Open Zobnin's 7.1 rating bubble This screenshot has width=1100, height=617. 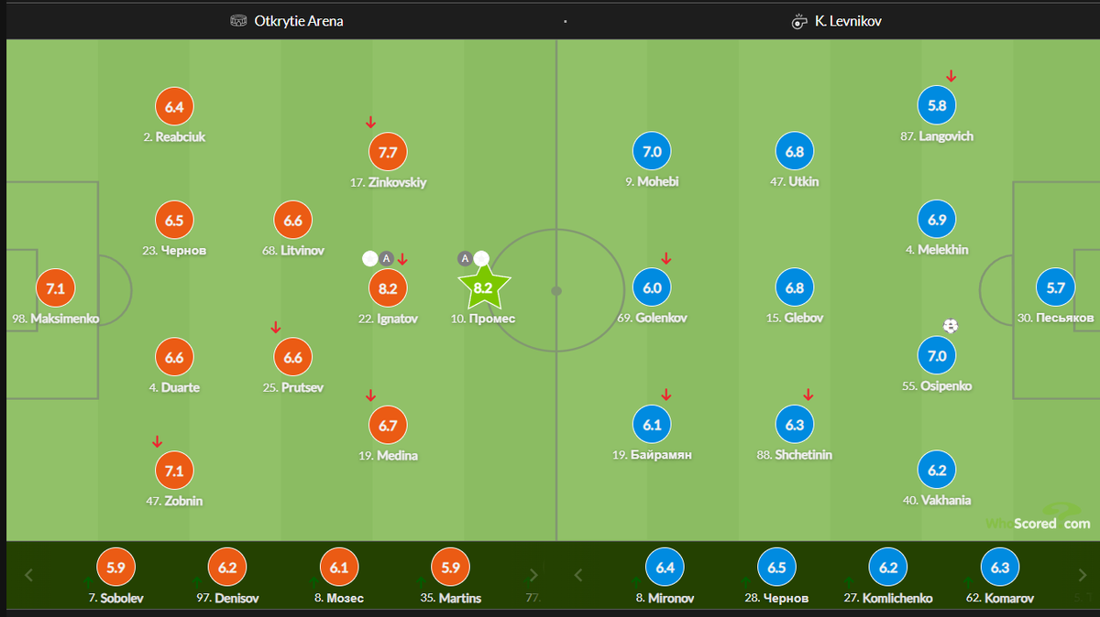pos(174,471)
